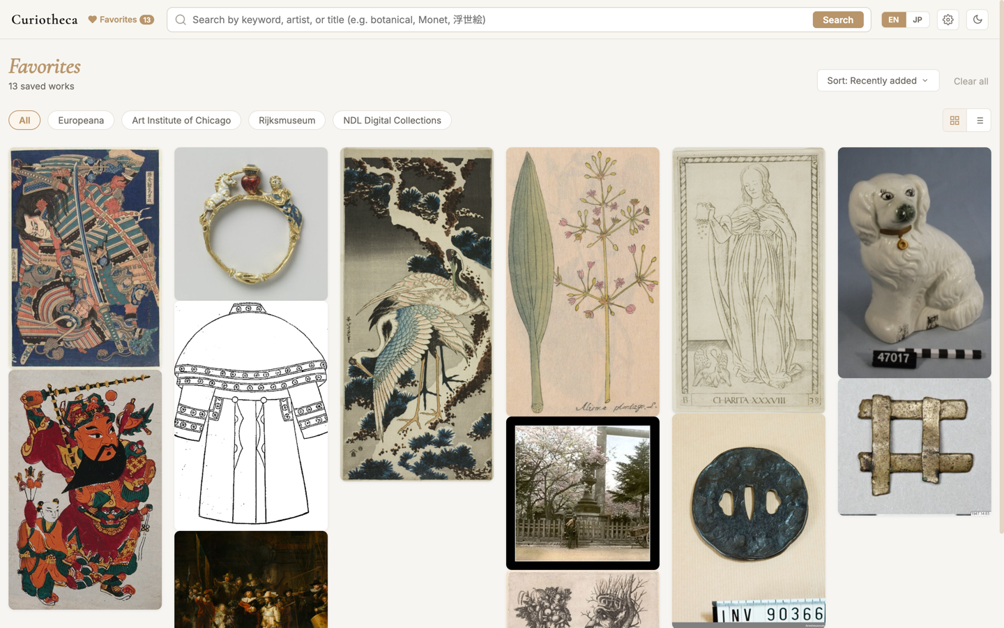1004x628 pixels.
Task: Filter by NDL Digital Collections
Action: pyautogui.click(x=392, y=120)
